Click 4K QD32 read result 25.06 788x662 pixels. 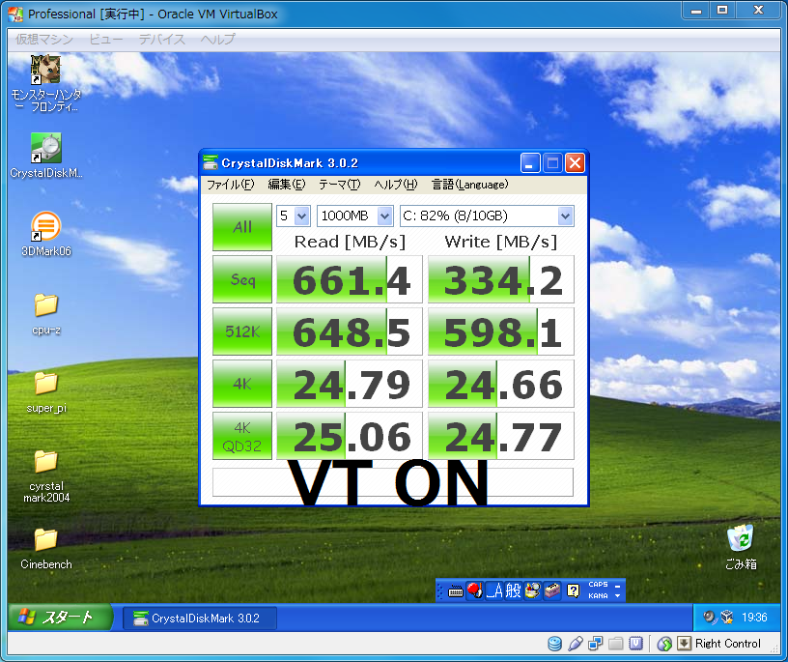click(x=350, y=436)
